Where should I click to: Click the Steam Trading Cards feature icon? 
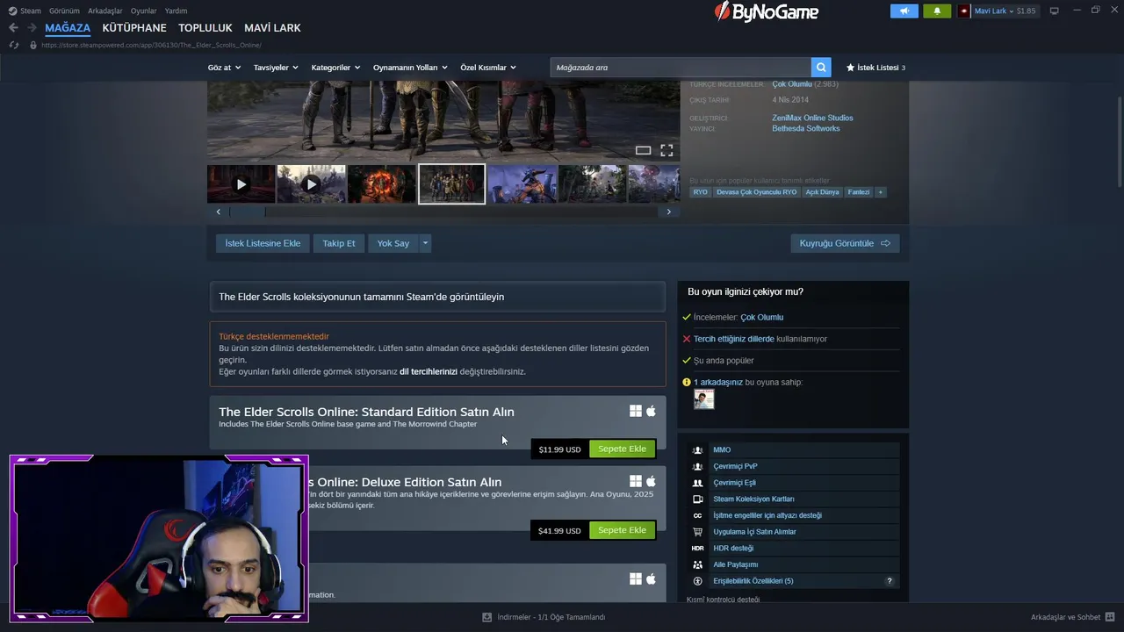coord(697,499)
